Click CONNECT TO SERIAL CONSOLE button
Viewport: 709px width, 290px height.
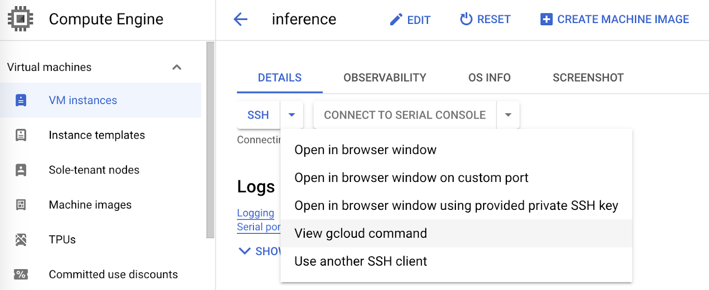pyautogui.click(x=405, y=115)
